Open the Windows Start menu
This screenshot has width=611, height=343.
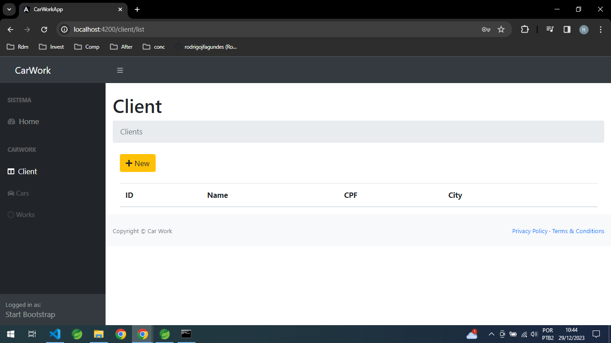click(11, 334)
